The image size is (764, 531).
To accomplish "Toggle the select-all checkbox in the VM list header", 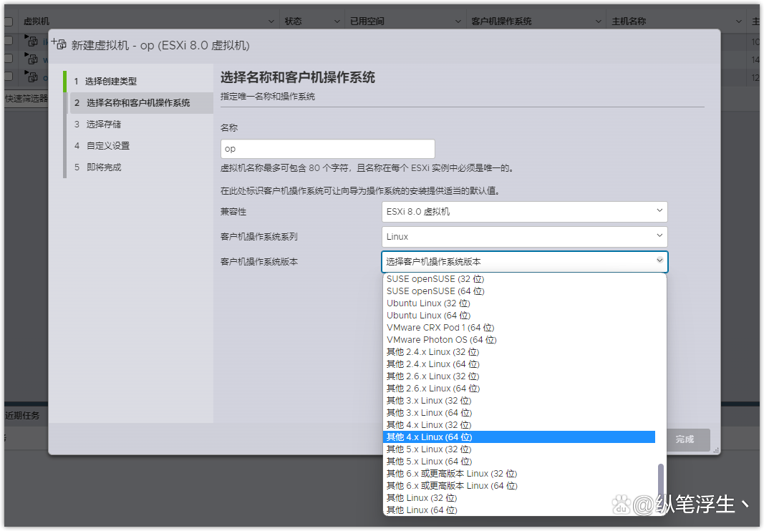I will pos(9,20).
